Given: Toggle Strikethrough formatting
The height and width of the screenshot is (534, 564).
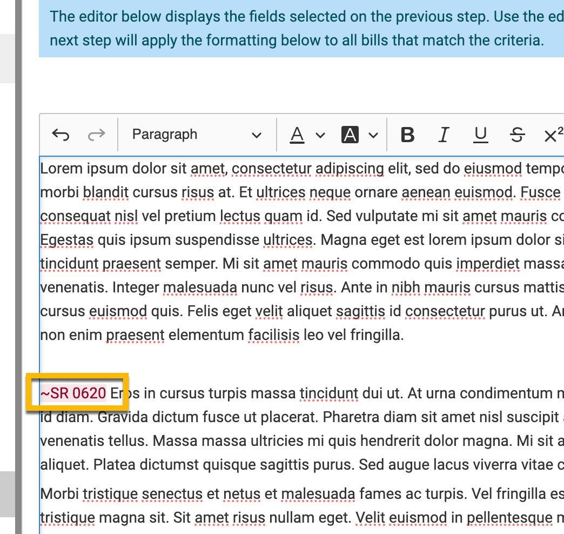Looking at the screenshot, I should tap(517, 135).
